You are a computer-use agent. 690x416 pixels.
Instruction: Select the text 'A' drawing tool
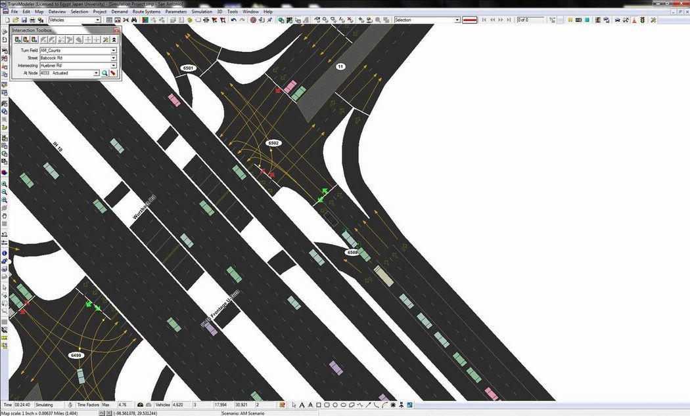pos(302,405)
